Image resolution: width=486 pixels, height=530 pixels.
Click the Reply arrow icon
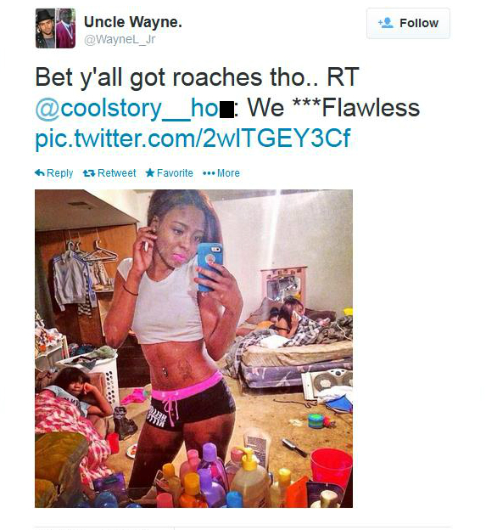(40, 173)
